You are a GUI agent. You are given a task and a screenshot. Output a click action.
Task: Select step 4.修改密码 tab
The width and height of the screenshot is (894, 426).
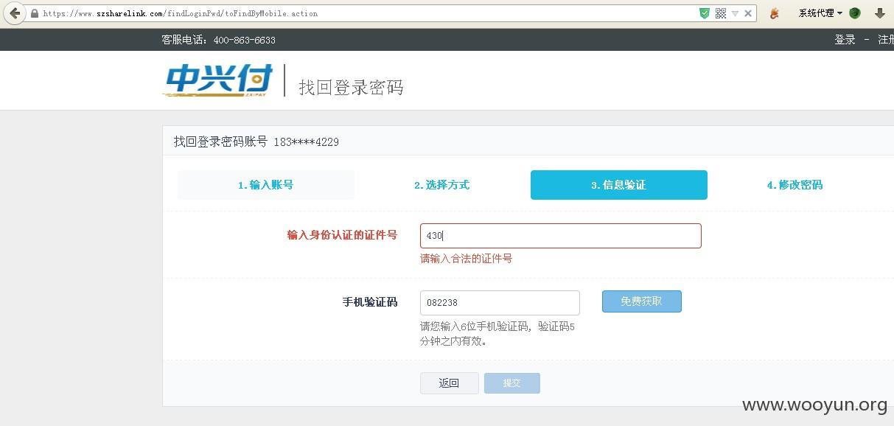click(795, 185)
